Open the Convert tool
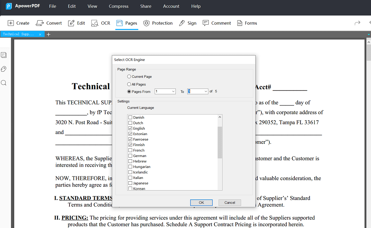Image resolution: width=371 pixels, height=228 pixels. 49,23
